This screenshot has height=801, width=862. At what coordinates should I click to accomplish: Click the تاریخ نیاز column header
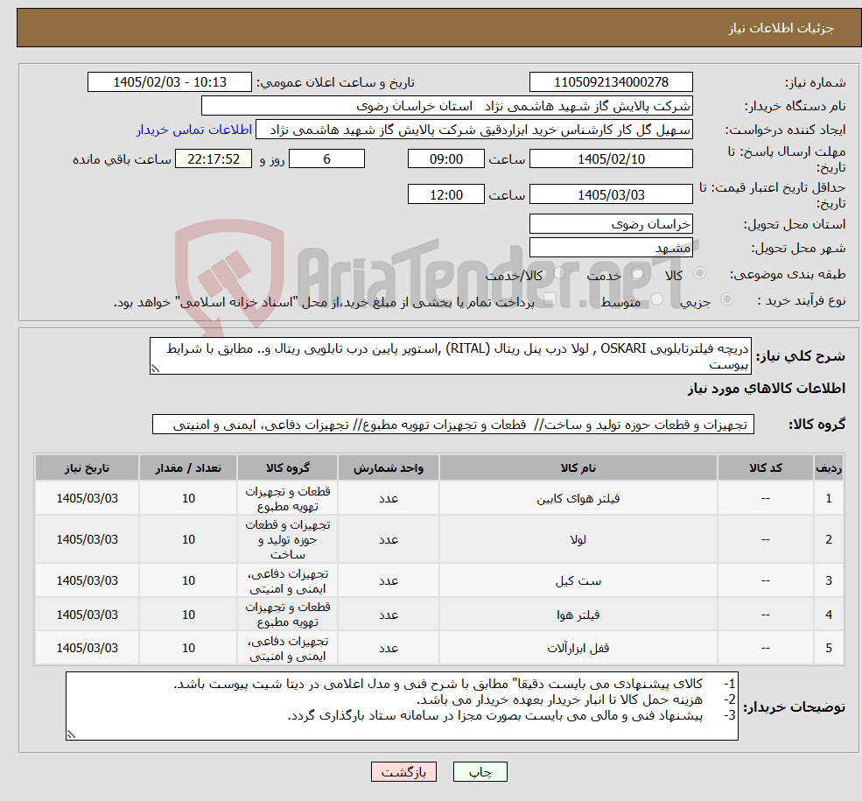coord(87,467)
